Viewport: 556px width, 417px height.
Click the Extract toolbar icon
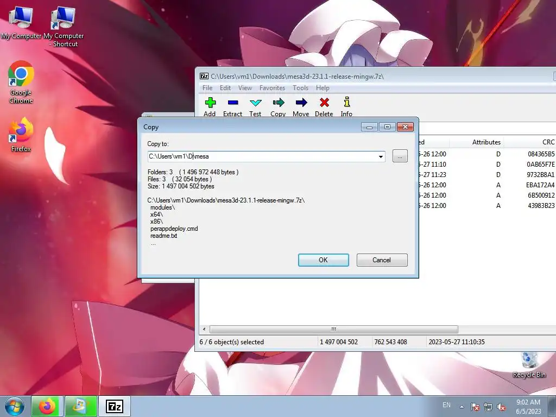(x=232, y=107)
